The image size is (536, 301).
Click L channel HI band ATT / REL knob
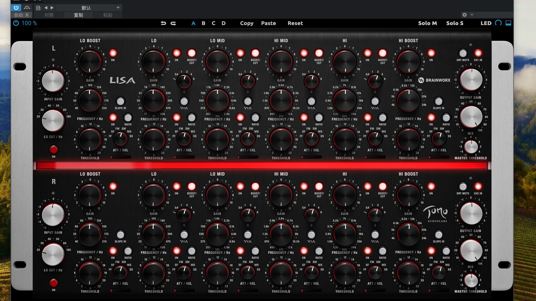375,139
